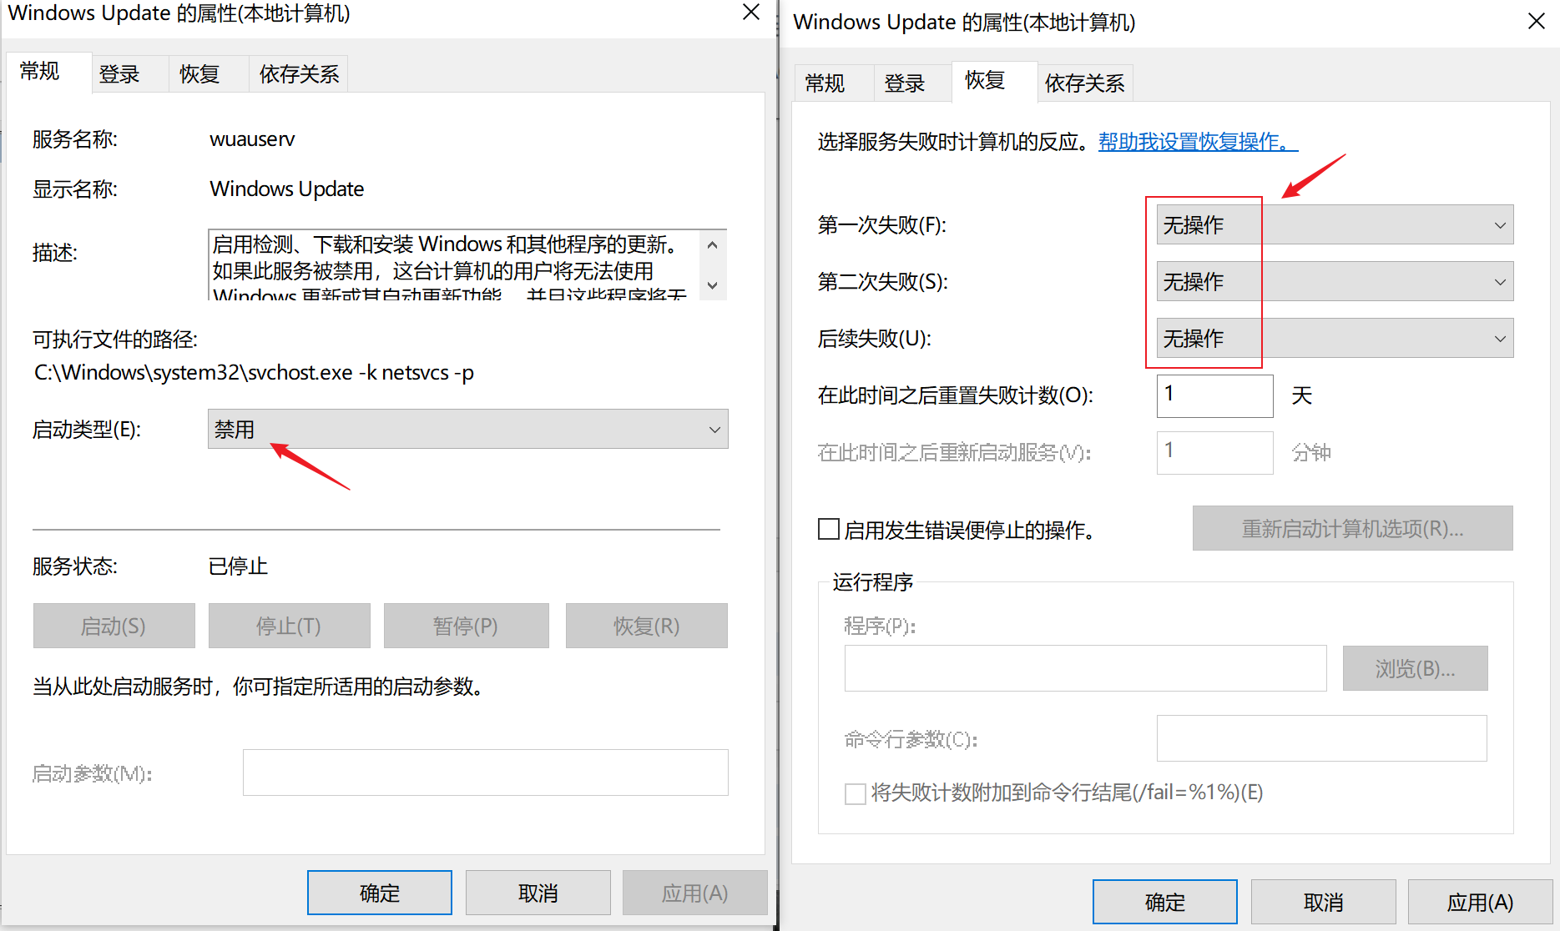Open 依存关系 tab in left dialog
Viewport: 1560px width, 931px height.
(299, 74)
